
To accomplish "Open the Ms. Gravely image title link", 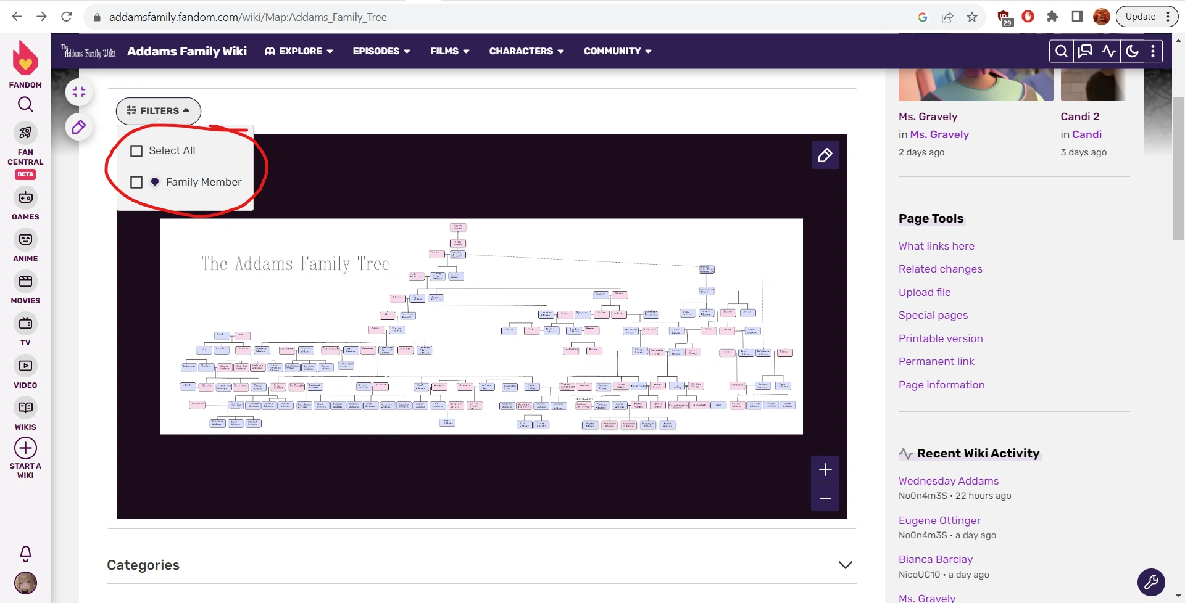I will (928, 117).
